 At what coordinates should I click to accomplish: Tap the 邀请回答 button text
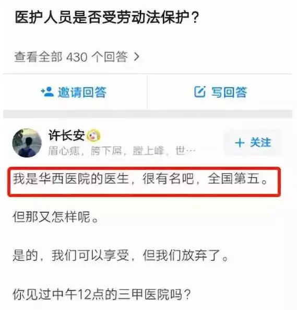coord(82,92)
